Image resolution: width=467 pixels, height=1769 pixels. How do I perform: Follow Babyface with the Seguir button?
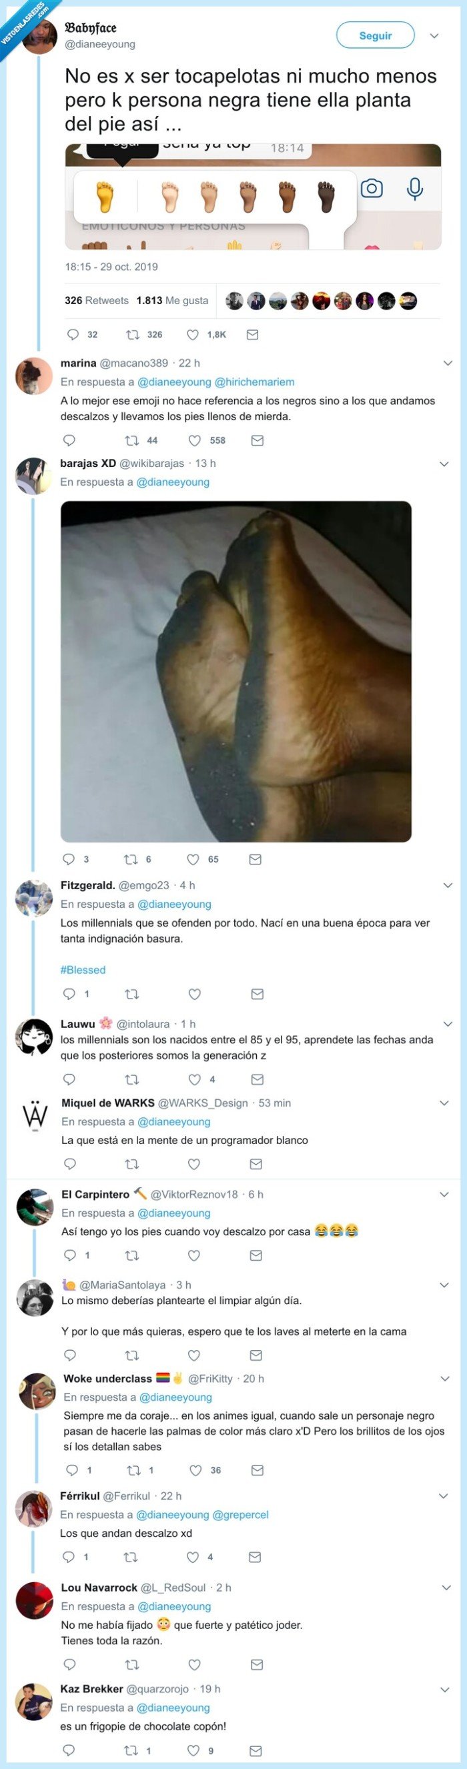click(x=375, y=35)
